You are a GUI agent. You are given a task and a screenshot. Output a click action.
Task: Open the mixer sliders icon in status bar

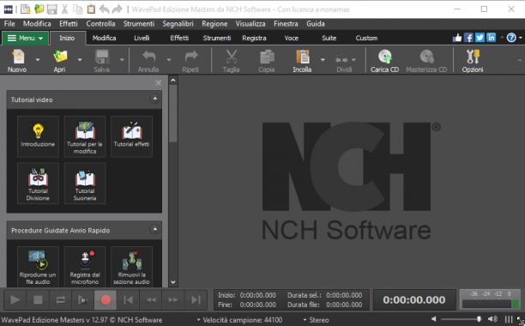509,320
